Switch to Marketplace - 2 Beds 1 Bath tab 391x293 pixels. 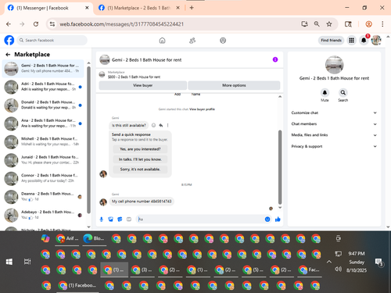pos(138,8)
